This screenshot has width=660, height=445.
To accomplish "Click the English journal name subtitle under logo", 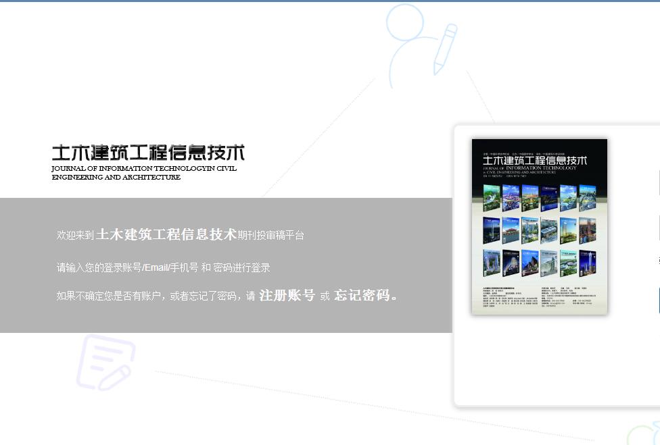I will (144, 173).
